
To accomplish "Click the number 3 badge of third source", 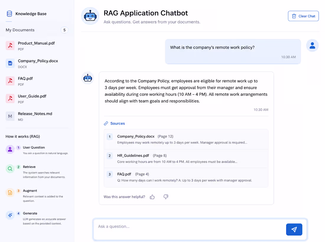I will (110, 174).
